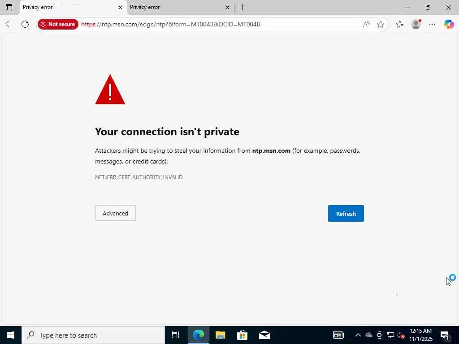Open the News and interests taskbar icon
This screenshot has width=459, height=344.
(x=338, y=335)
